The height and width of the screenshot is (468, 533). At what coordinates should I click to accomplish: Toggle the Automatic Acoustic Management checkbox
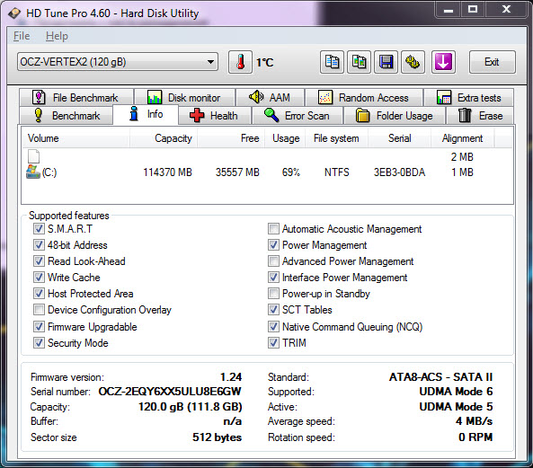(x=273, y=228)
